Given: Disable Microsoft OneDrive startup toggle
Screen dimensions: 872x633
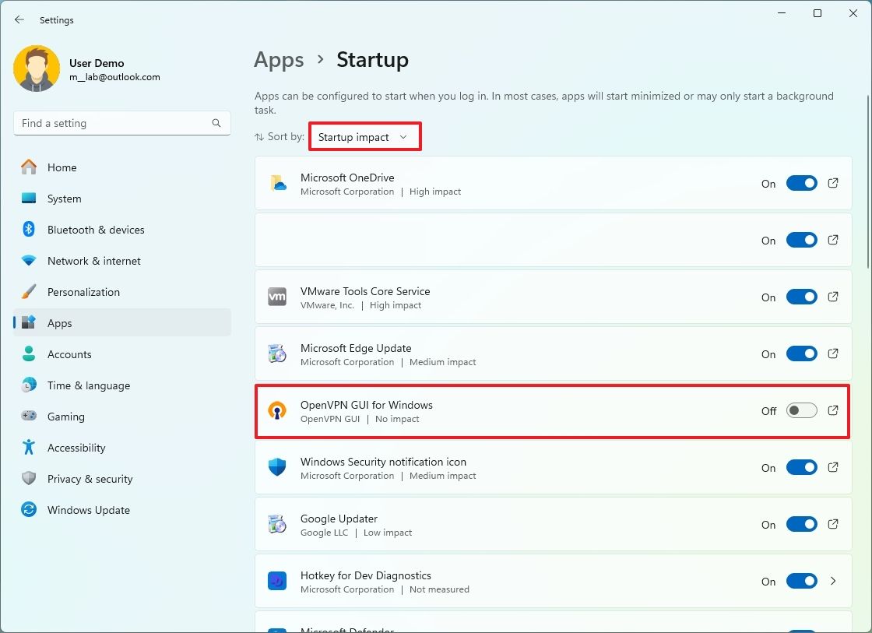Looking at the screenshot, I should (802, 184).
